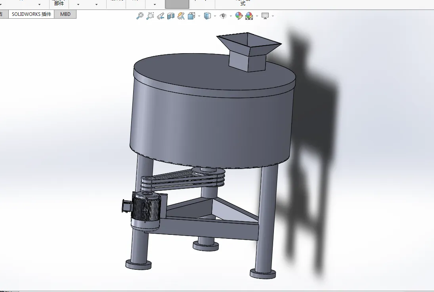Screen dimensions: 434x292
Task: Open the Apply Scene dropdown arrow
Action: [x=257, y=16]
